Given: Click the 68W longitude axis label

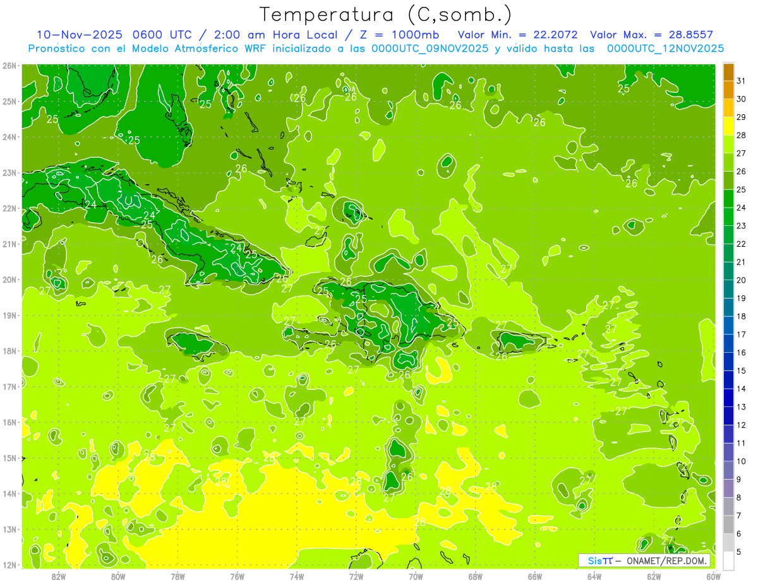Looking at the screenshot, I should tap(476, 576).
